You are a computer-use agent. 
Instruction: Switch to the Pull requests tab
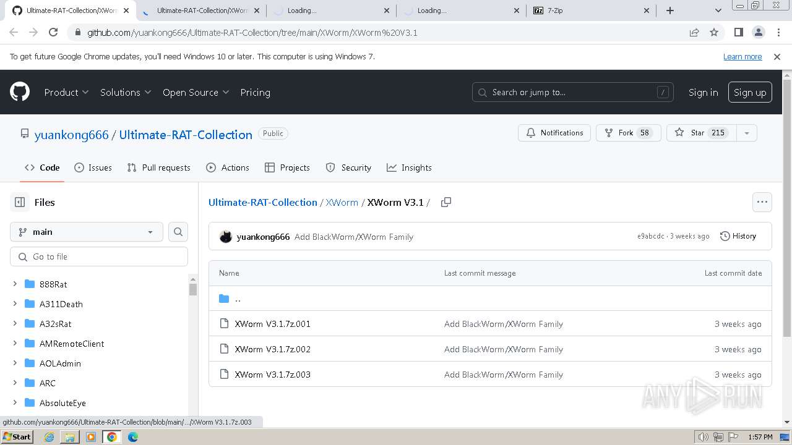158,167
